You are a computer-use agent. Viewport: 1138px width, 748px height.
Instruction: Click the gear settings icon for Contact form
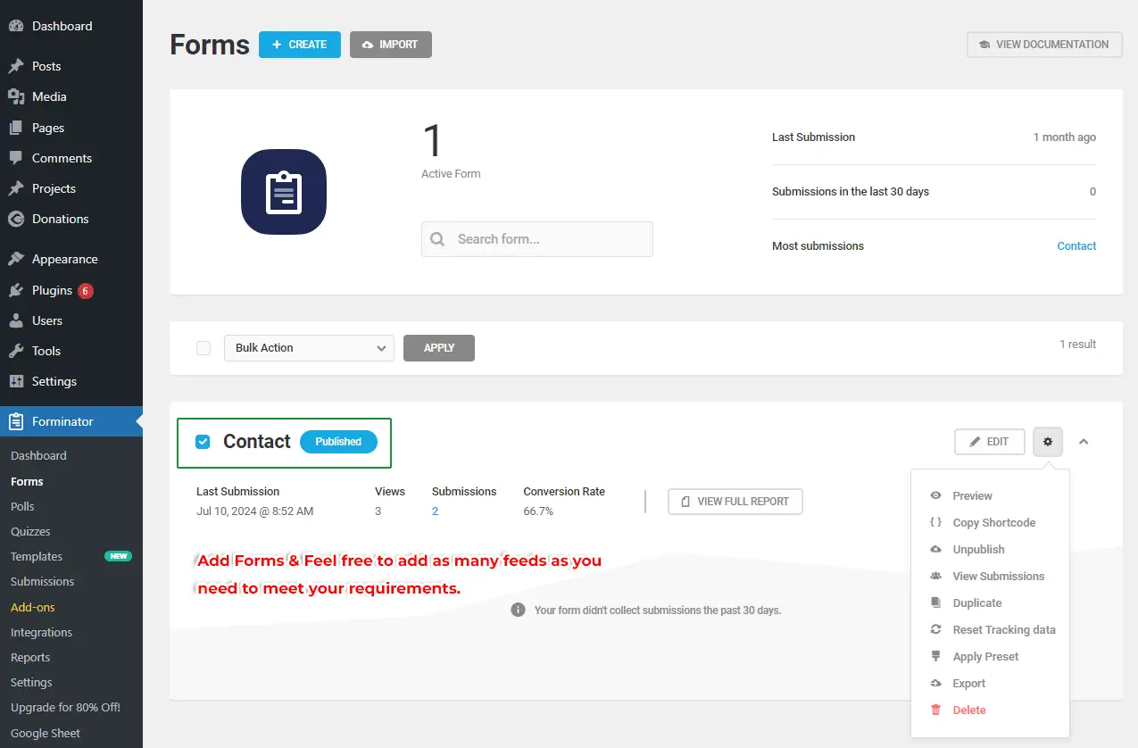1048,442
